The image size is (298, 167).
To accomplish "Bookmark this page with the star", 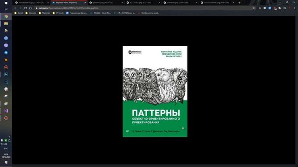I will (x=253, y=8).
